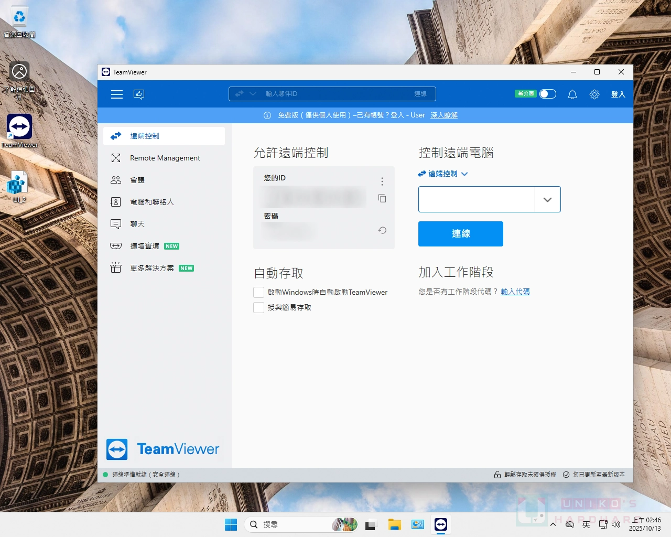Toggle the 新介面 switch
The width and height of the screenshot is (671, 537).
547,94
